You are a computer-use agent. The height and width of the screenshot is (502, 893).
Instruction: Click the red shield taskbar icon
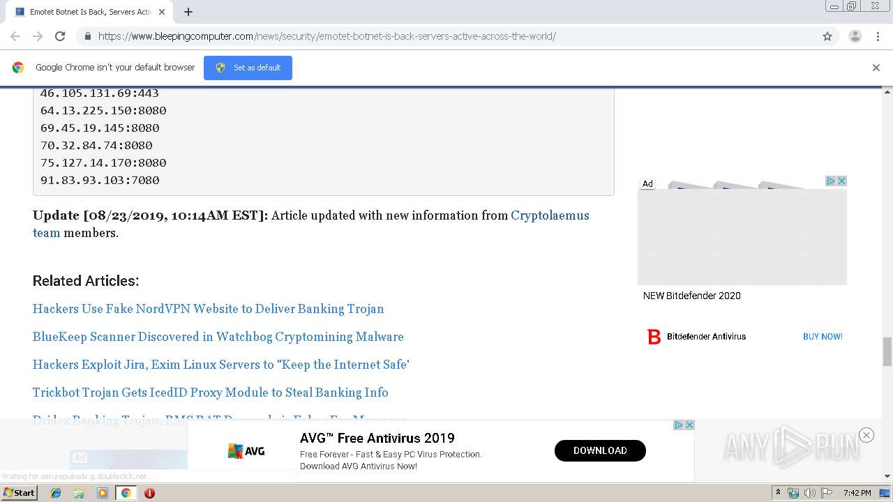149,493
